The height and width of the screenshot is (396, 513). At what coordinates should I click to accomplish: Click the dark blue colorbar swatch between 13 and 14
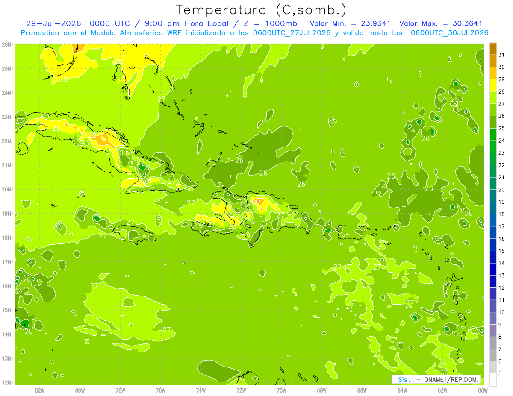point(493,269)
